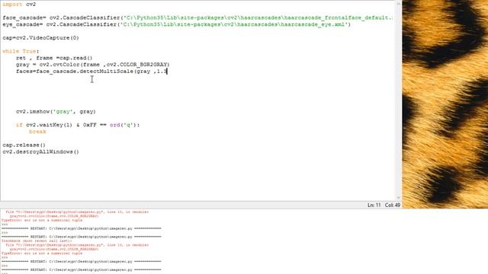Click the 'COLOR_BGR2GRAY' constant in the editor
Image resolution: width=488 pixels, height=274 pixels.
(x=144, y=65)
